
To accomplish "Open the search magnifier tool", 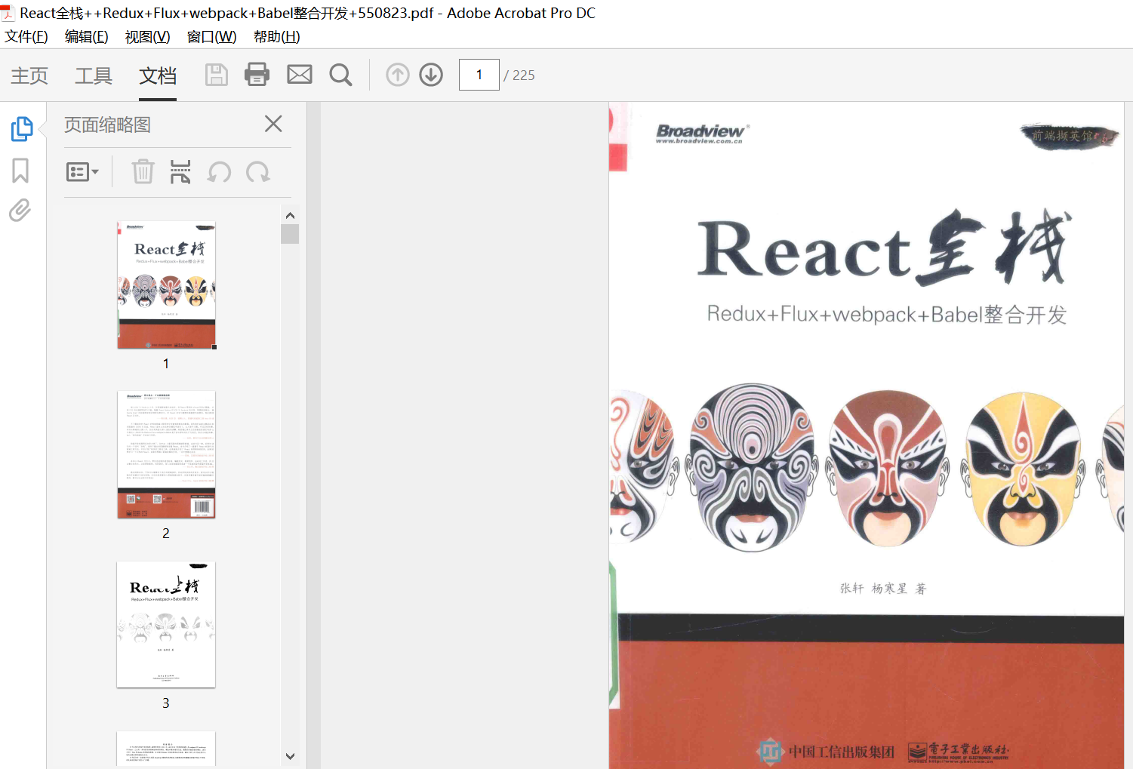I will pos(341,75).
